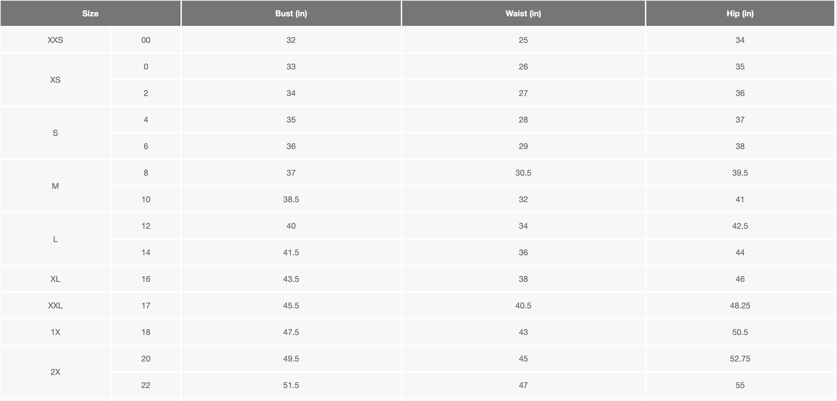
Task: Click hip value 39.5
Action: click(x=740, y=173)
